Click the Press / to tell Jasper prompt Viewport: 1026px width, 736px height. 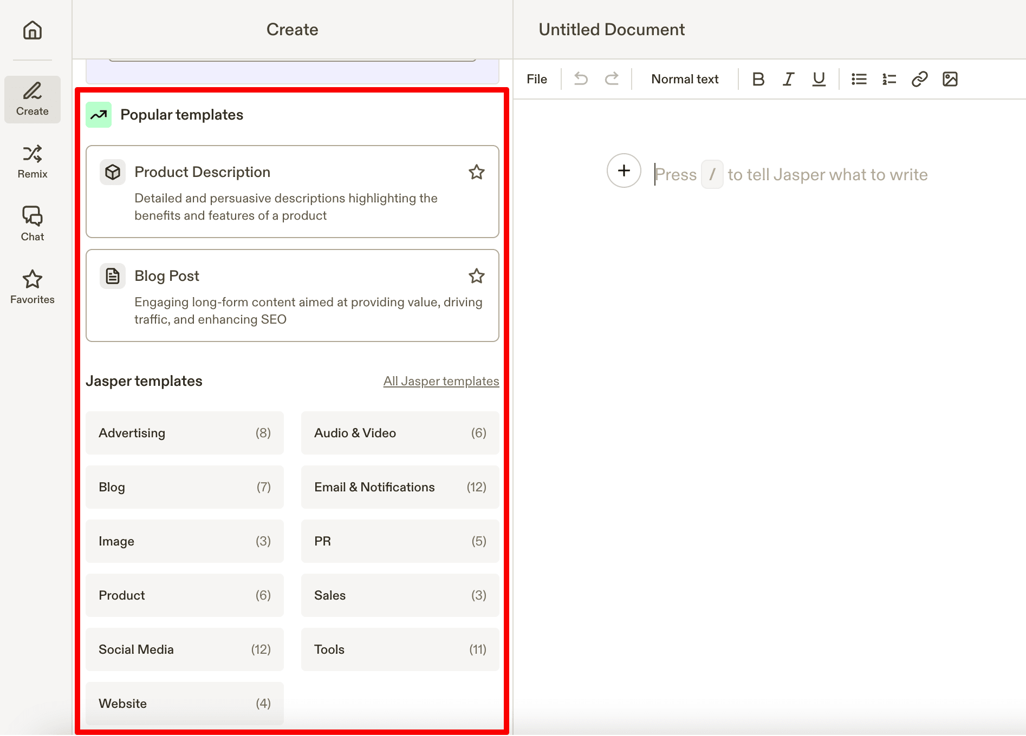click(x=791, y=174)
